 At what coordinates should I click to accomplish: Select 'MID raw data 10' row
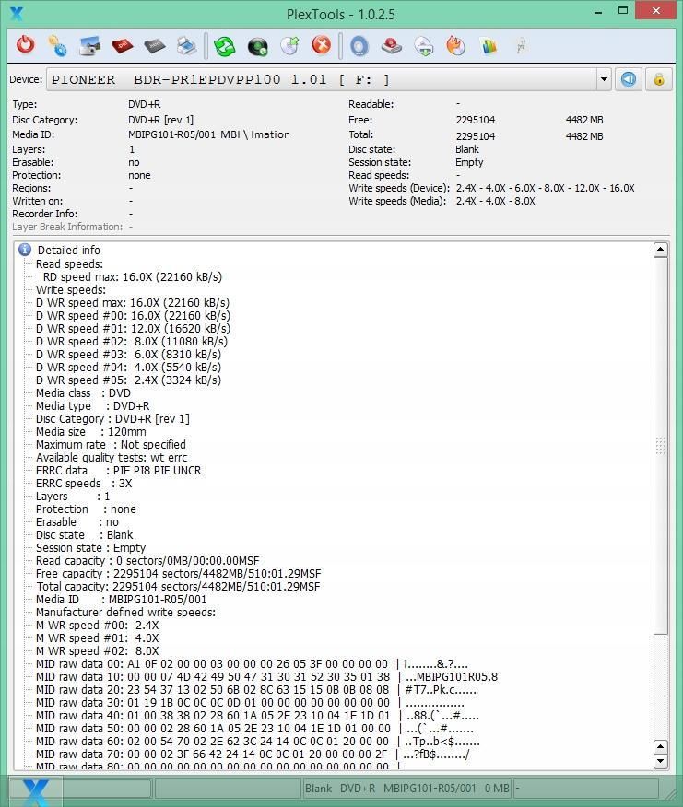point(266,677)
